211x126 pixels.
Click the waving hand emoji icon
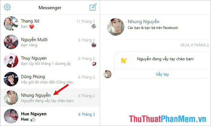click(x=124, y=60)
